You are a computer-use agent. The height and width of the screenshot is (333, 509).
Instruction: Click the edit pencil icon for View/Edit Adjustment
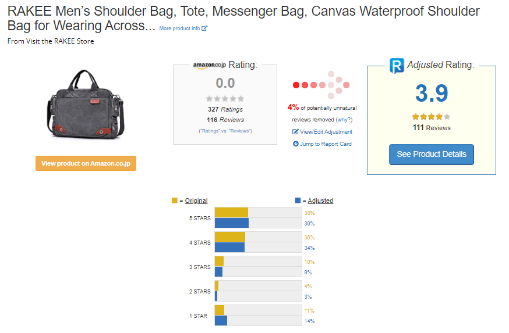[295, 132]
